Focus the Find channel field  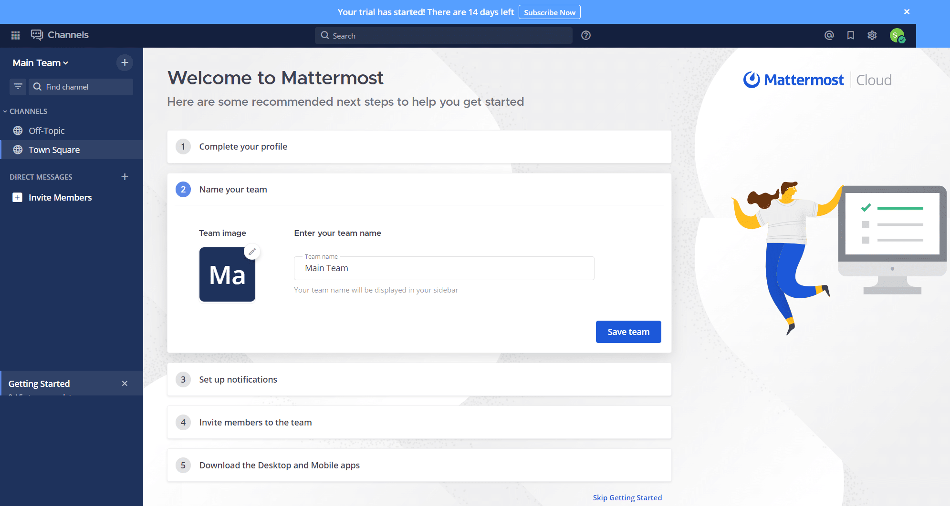[x=81, y=87]
